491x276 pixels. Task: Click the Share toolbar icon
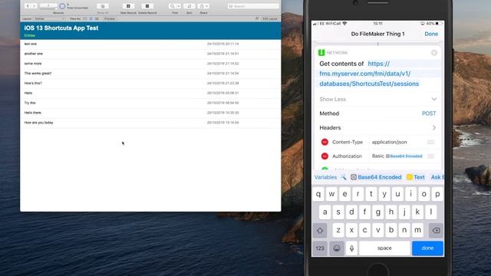[x=202, y=6]
